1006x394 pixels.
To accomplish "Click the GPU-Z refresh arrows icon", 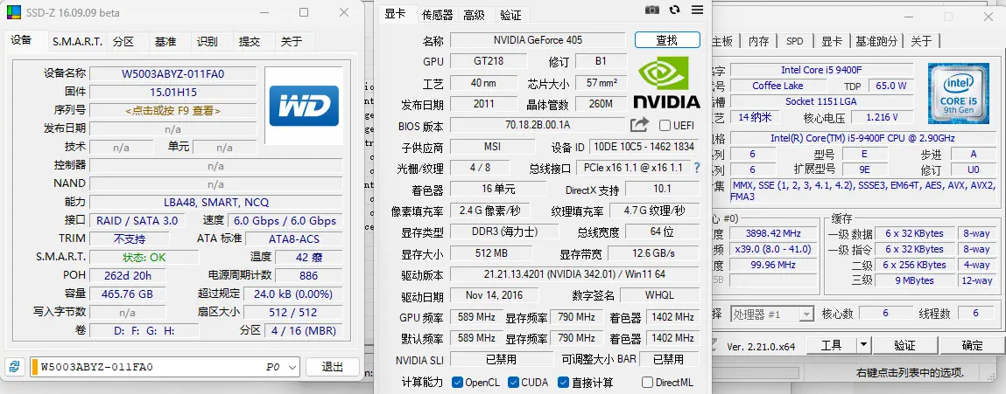I will [x=674, y=10].
